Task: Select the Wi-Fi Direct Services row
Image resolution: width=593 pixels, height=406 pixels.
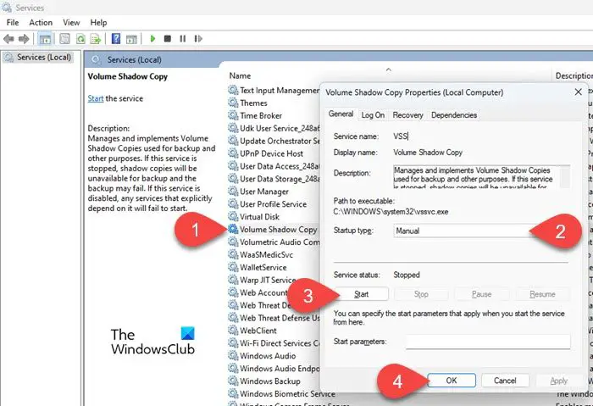Action: coord(274,343)
